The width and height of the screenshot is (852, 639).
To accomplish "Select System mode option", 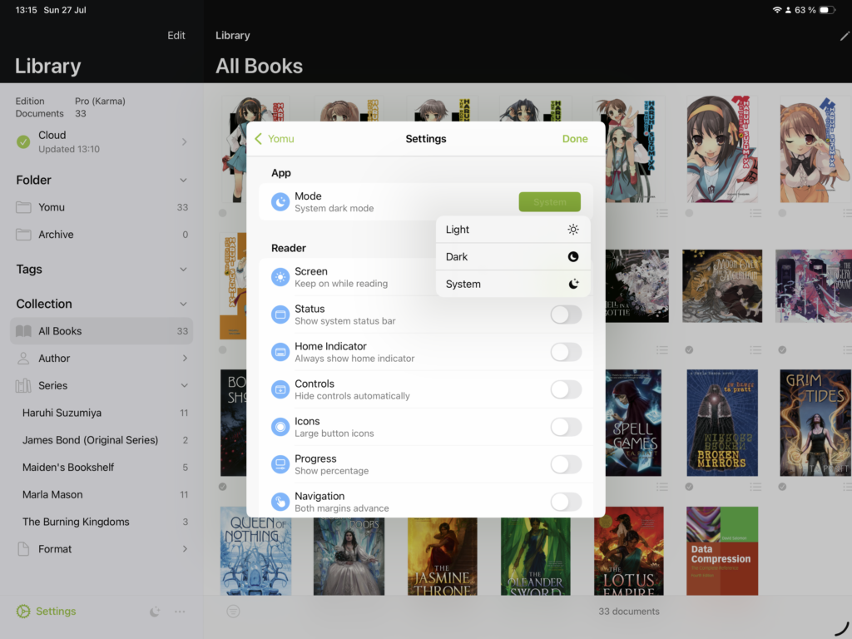I will (x=513, y=284).
